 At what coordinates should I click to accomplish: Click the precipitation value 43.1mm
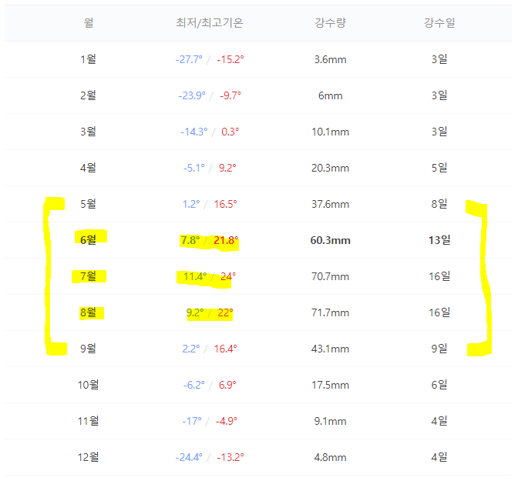click(331, 349)
